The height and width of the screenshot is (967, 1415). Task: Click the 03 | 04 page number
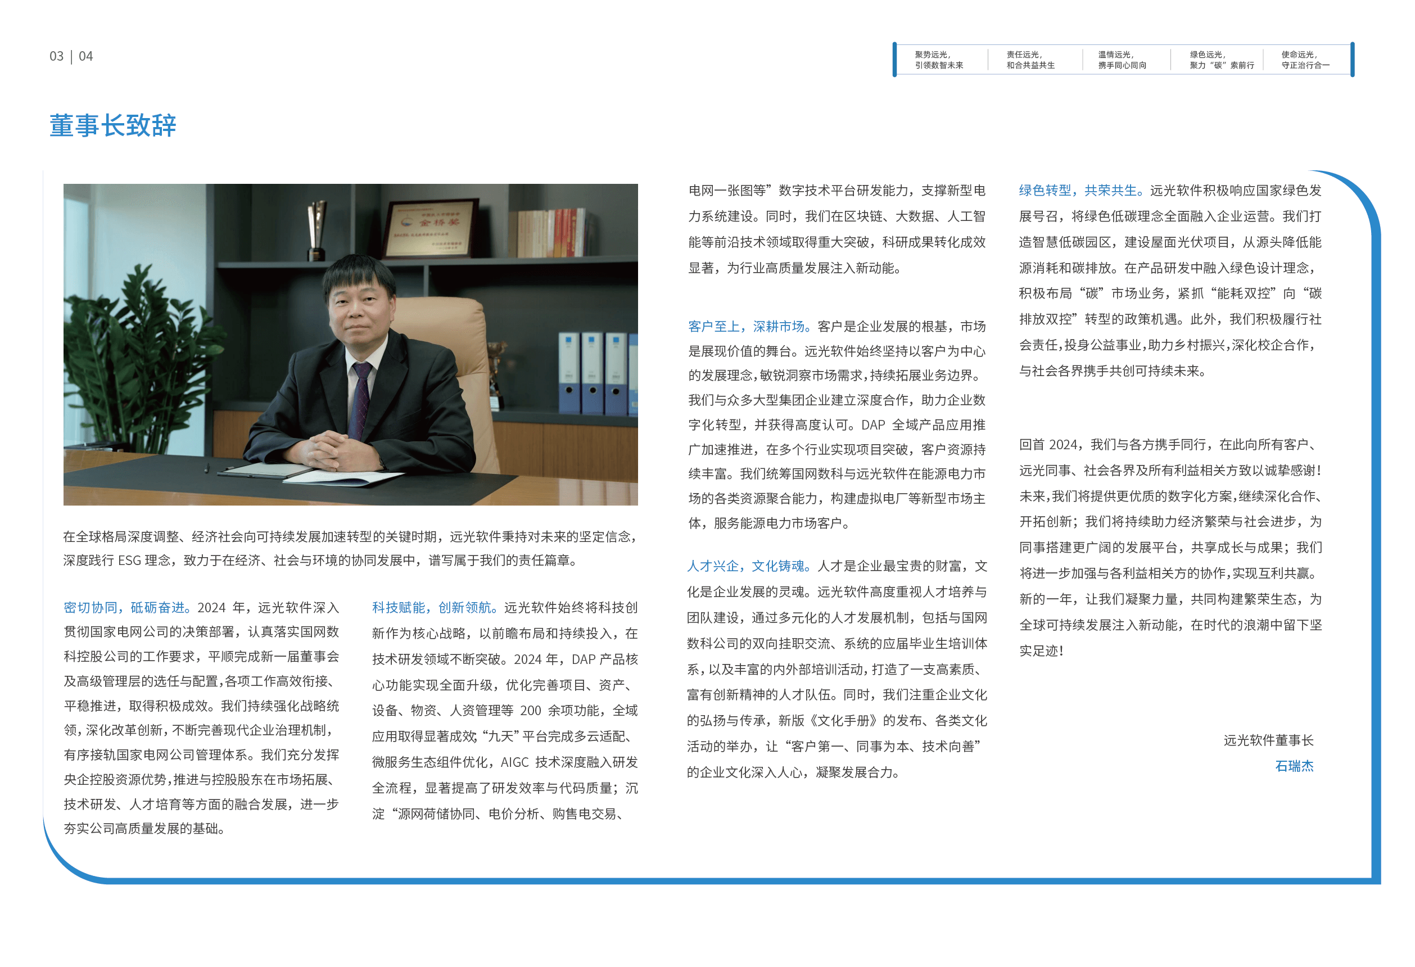point(71,56)
